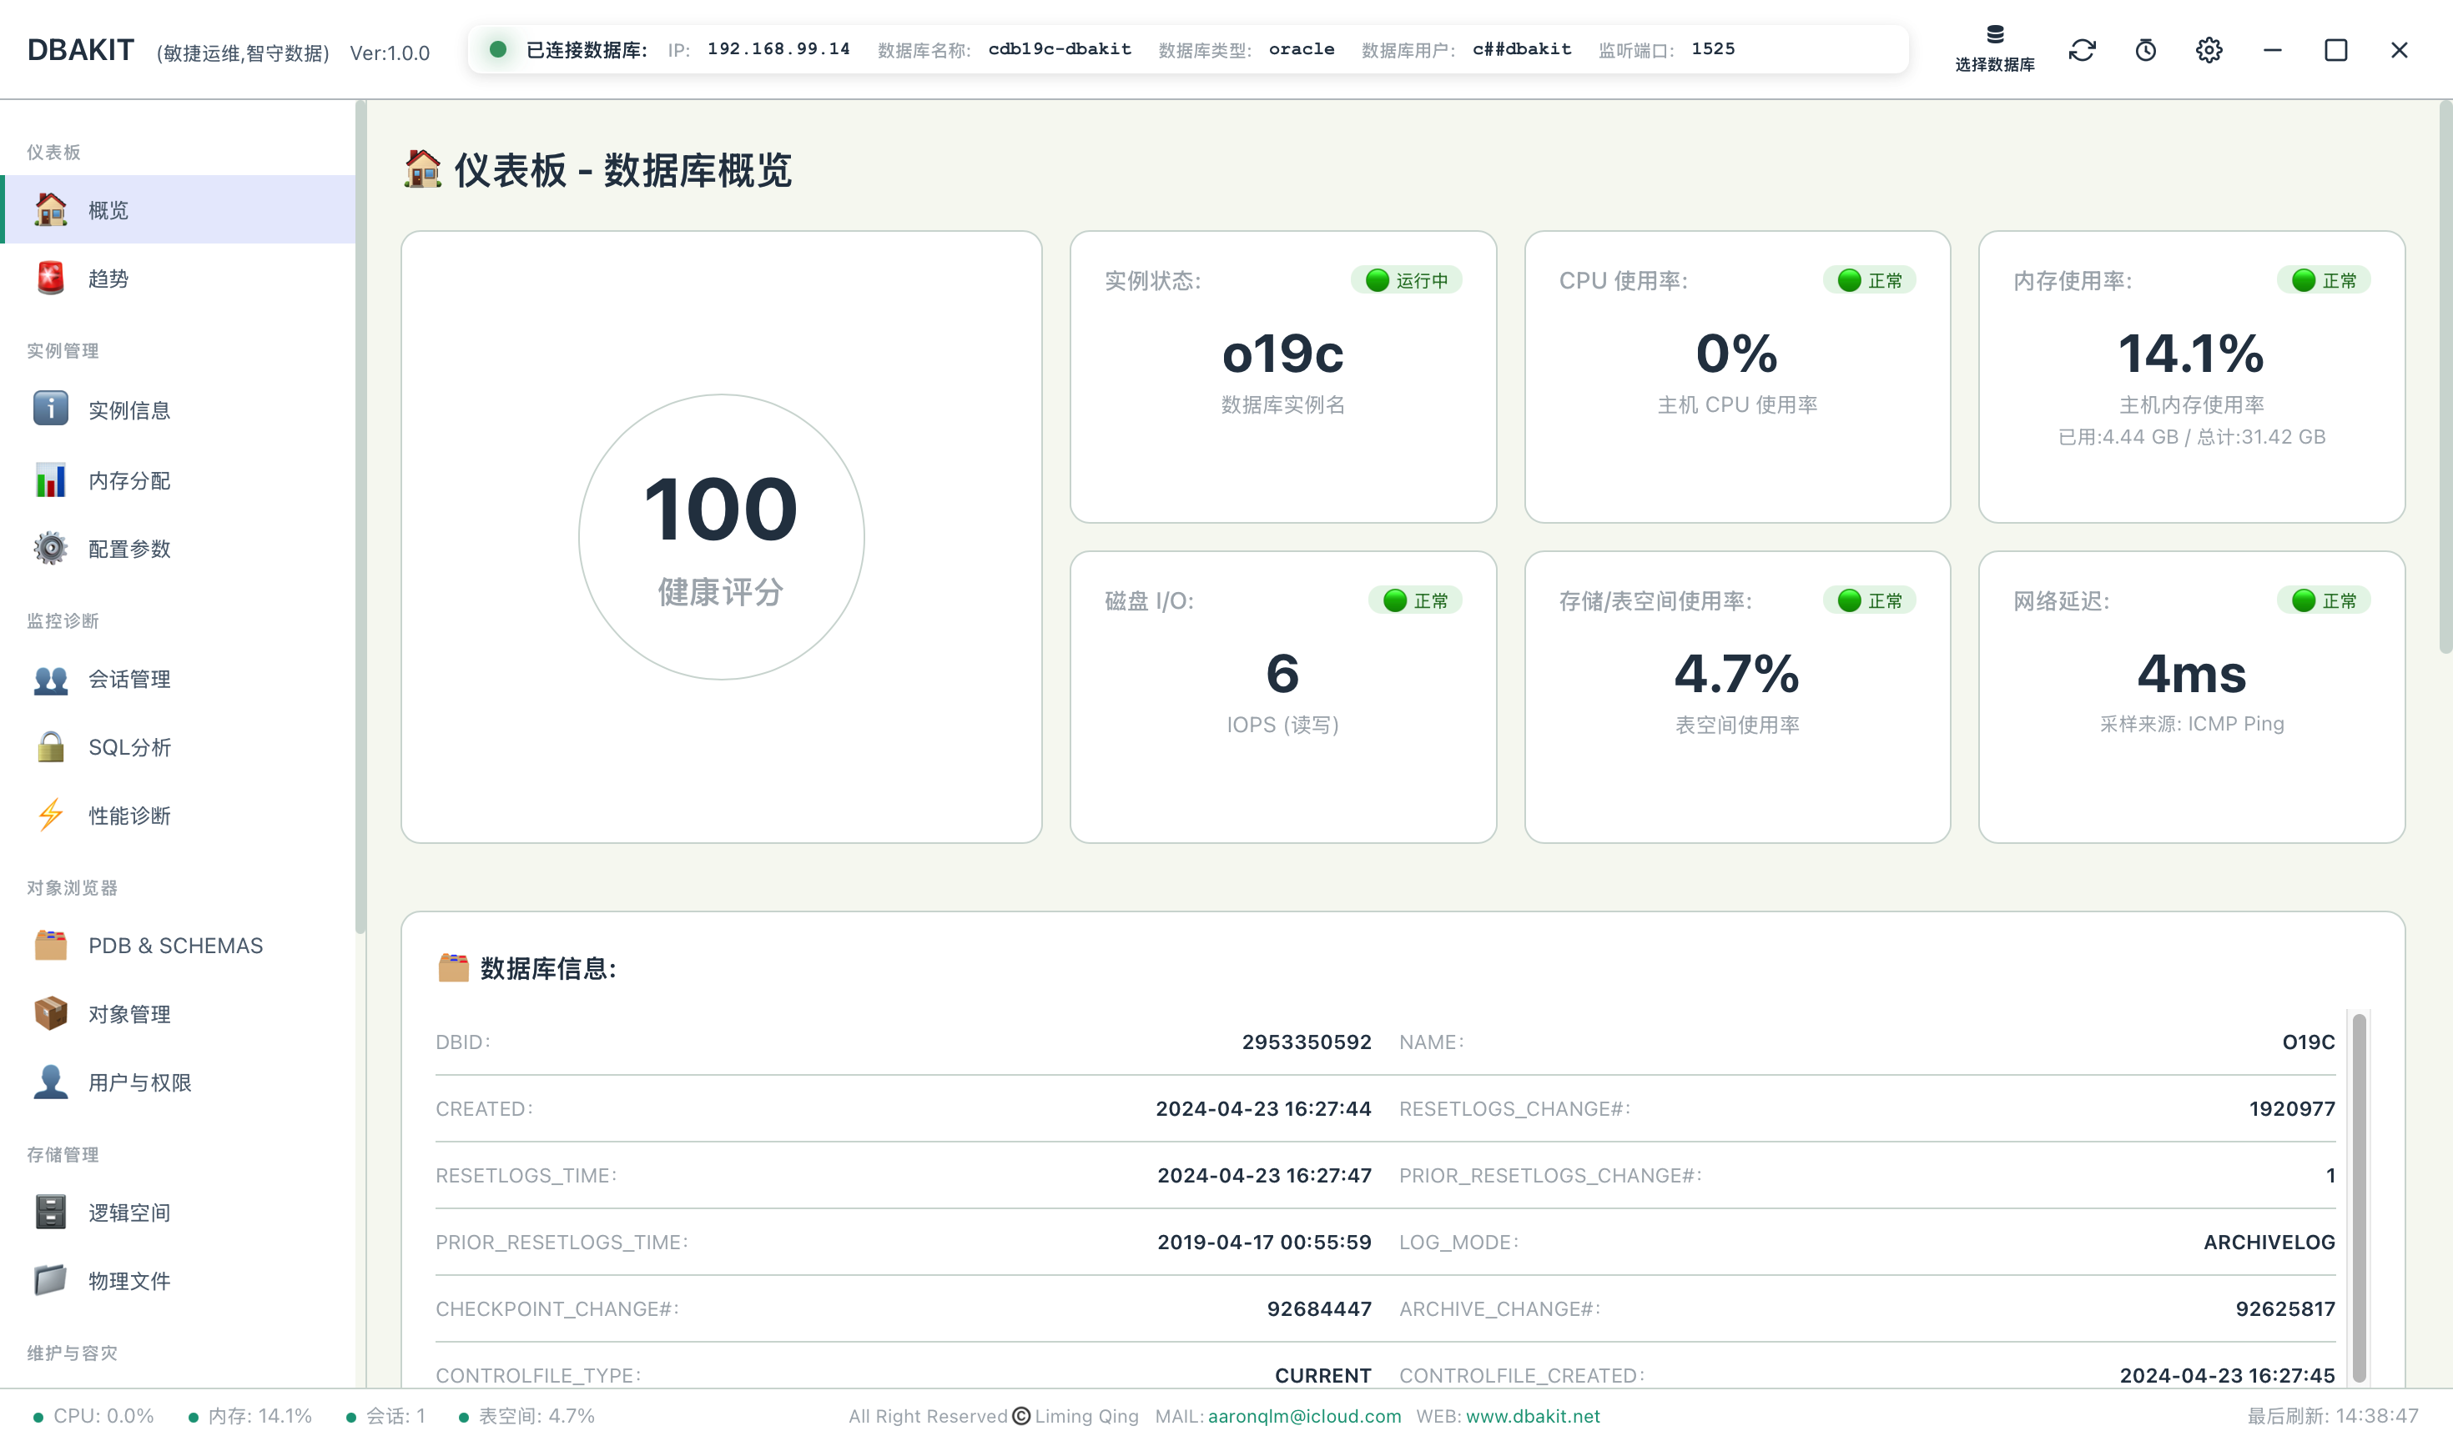Click the LOG_MODE value ARCHIVELOG
This screenshot has width=2453, height=1441.
point(2269,1242)
